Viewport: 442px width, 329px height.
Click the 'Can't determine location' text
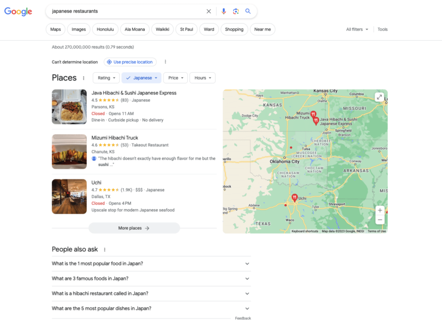coord(75,62)
